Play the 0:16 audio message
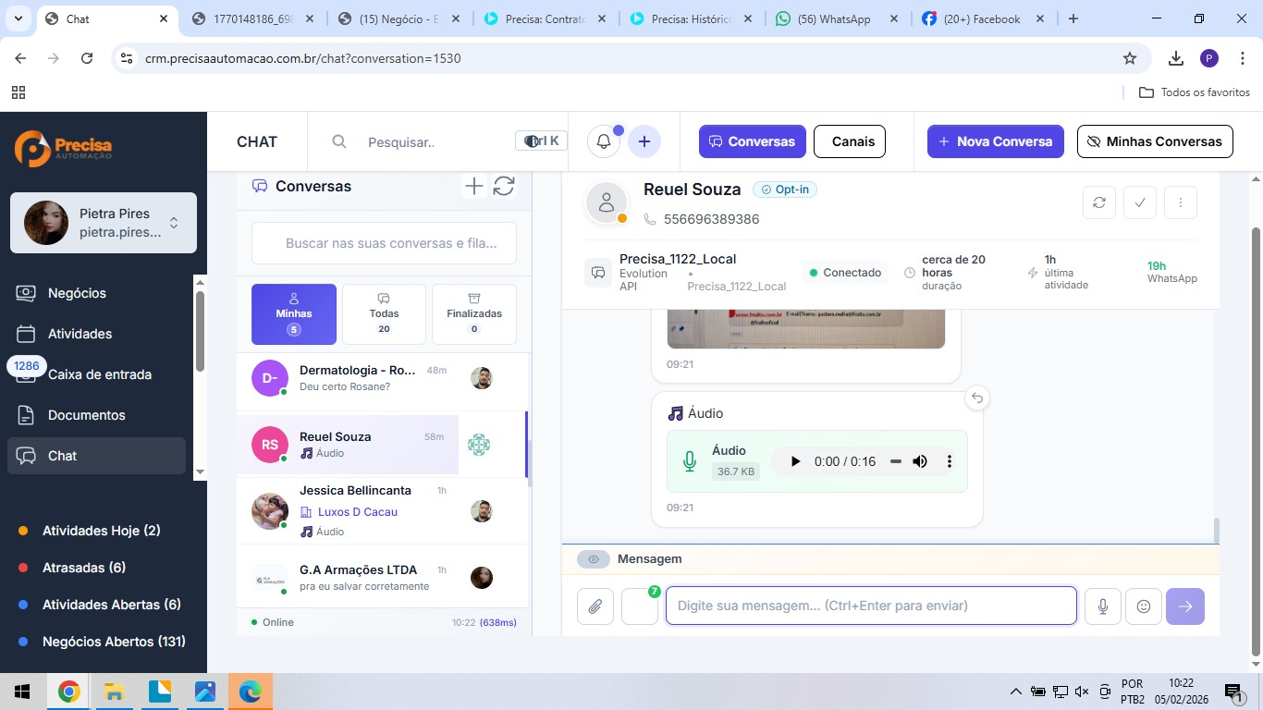The image size is (1263, 710). [795, 461]
